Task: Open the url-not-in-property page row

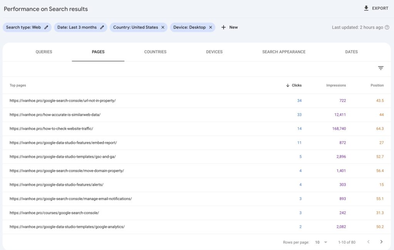Action: [63, 101]
